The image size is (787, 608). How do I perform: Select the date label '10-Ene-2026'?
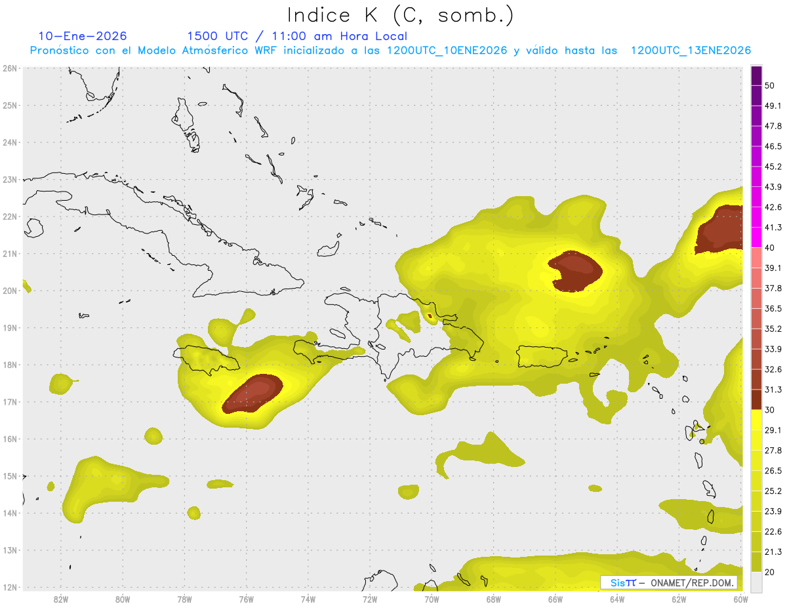pyautogui.click(x=83, y=36)
